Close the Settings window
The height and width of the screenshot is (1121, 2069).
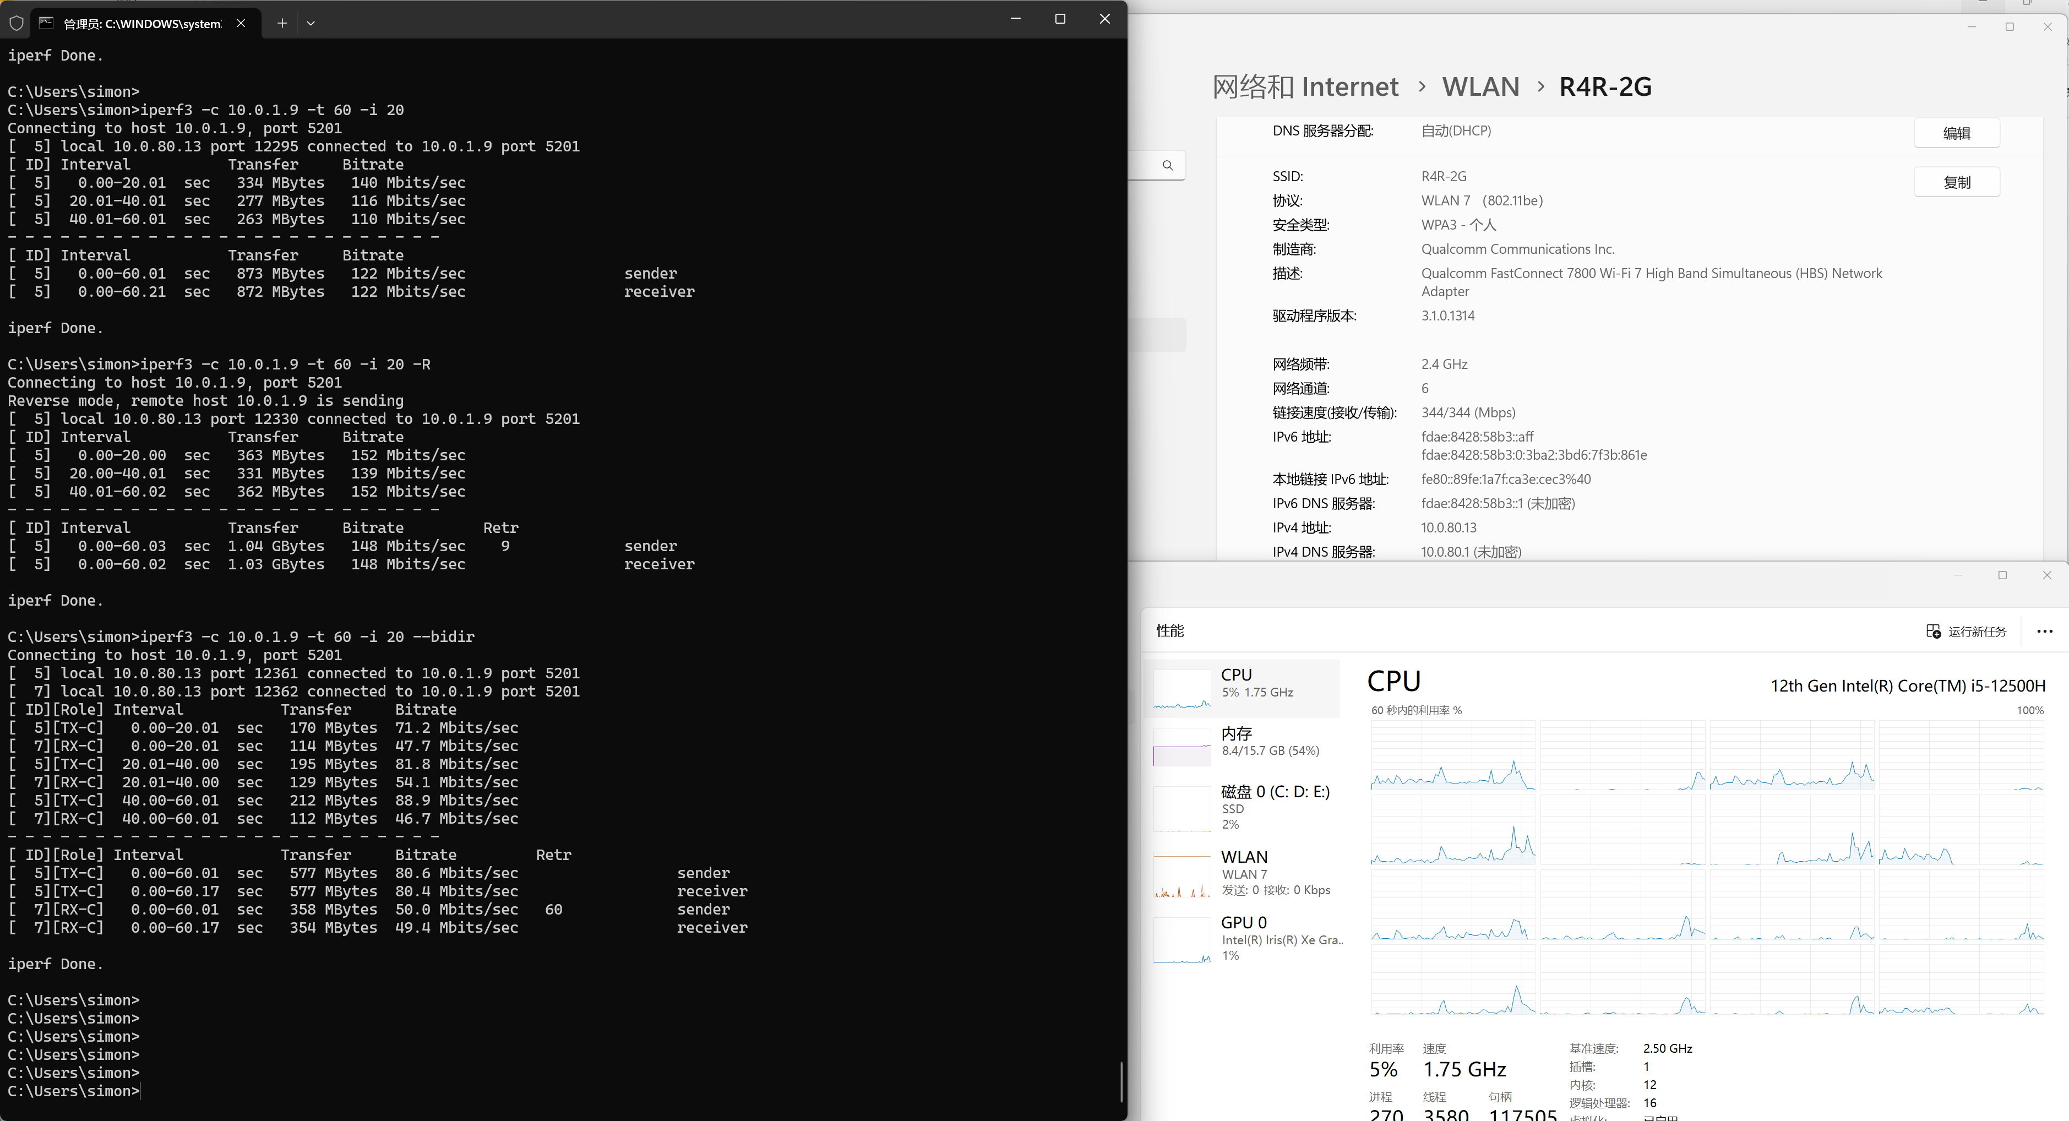click(x=2048, y=28)
